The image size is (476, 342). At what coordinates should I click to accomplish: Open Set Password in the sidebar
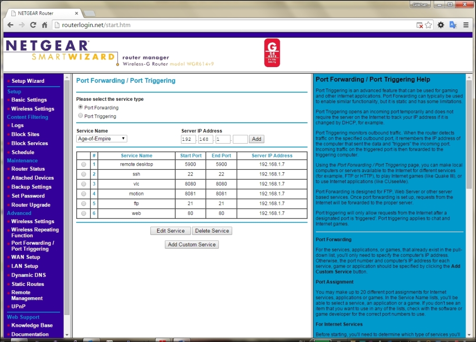pos(28,196)
